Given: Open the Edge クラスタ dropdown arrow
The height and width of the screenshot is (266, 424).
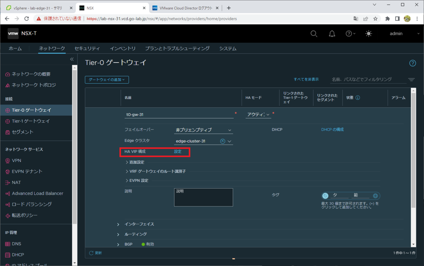Looking at the screenshot, I should (x=230, y=141).
